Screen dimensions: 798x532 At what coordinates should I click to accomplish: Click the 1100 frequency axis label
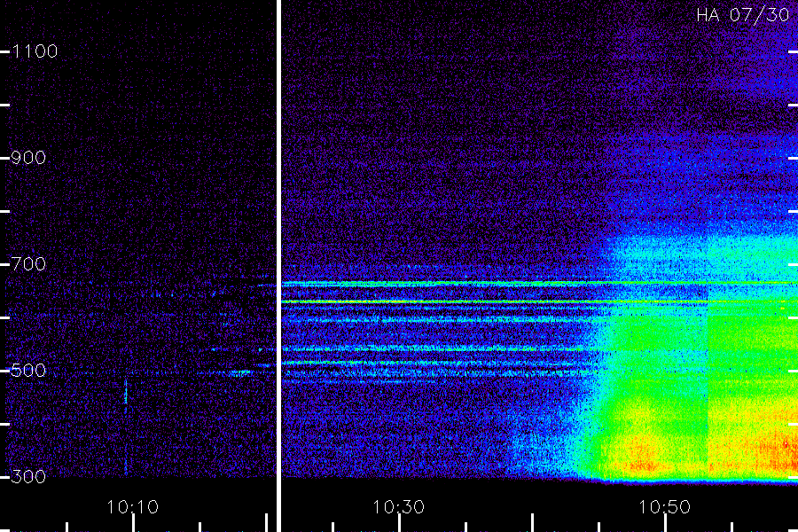point(35,51)
